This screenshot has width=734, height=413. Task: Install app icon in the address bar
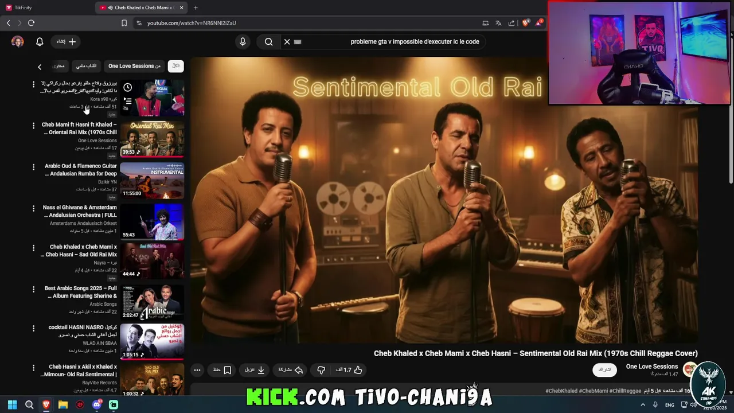[485, 23]
